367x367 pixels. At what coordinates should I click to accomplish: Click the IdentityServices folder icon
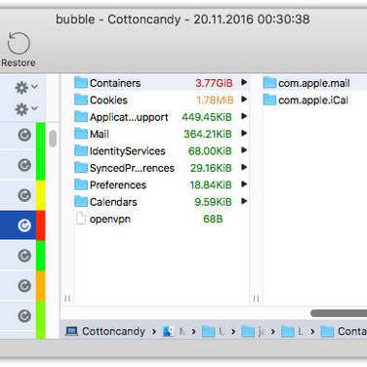click(81, 150)
